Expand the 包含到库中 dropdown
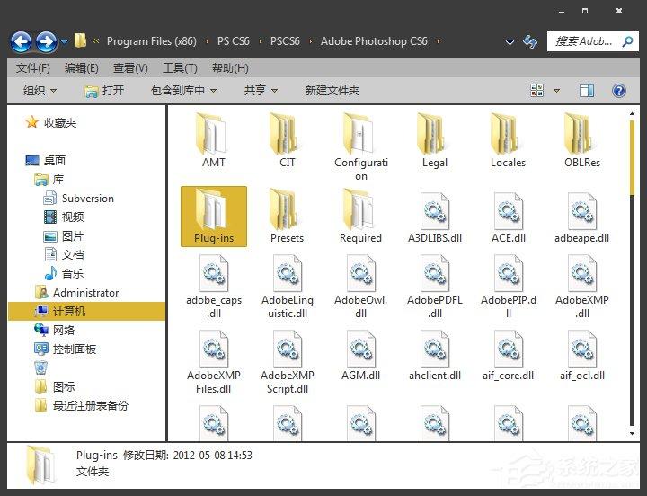Screen dimensions: 647x496 (x=183, y=91)
